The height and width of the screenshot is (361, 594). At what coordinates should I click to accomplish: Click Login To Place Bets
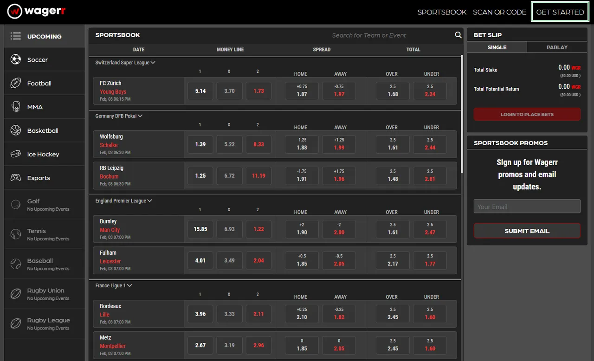527,114
